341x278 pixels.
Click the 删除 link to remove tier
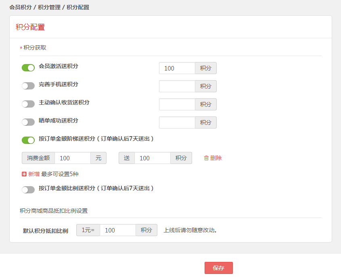coord(216,158)
